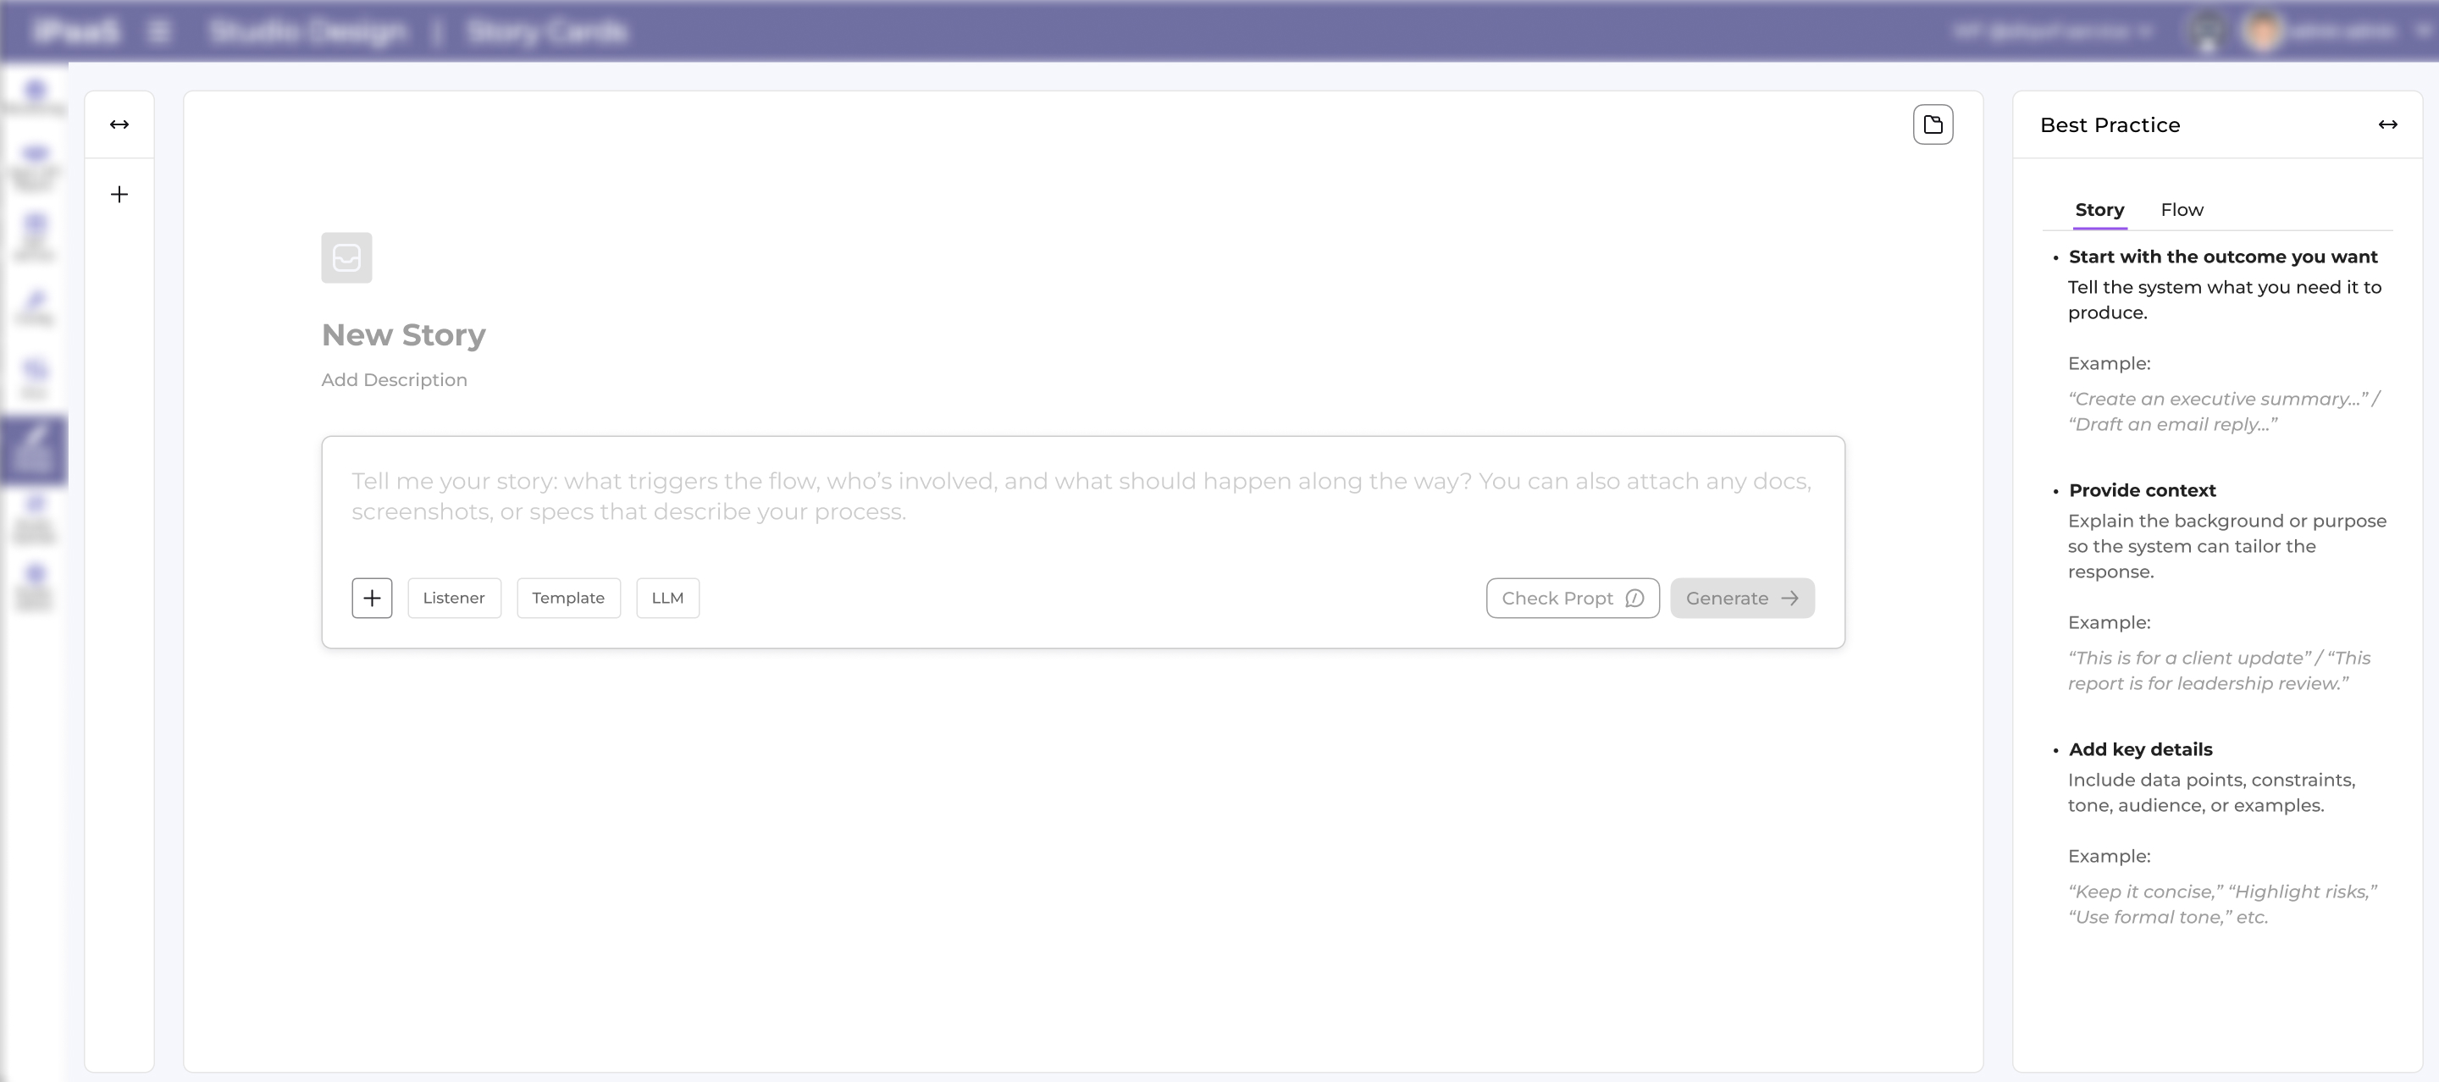Switch to the Story tab
This screenshot has width=2439, height=1082.
tap(2099, 210)
